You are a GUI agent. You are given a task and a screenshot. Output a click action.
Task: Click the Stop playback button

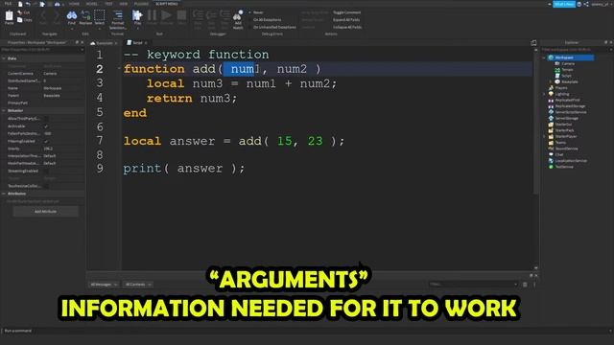click(x=181, y=15)
